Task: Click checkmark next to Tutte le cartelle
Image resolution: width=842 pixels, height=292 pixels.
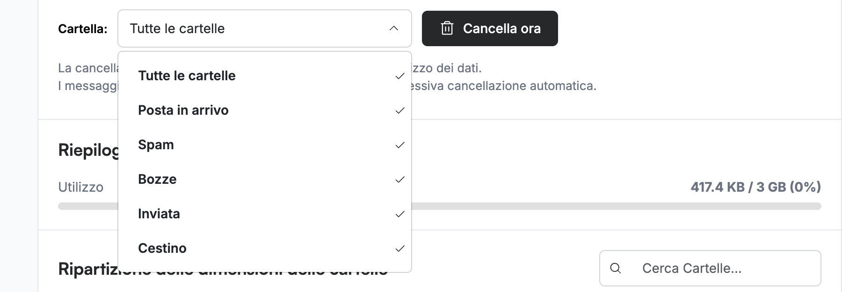Action: (400, 76)
